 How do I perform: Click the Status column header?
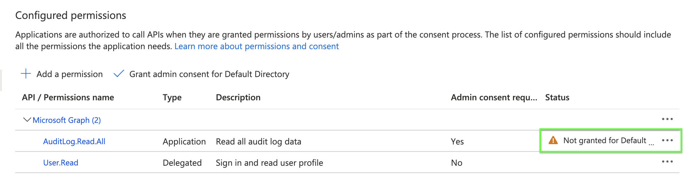point(557,97)
